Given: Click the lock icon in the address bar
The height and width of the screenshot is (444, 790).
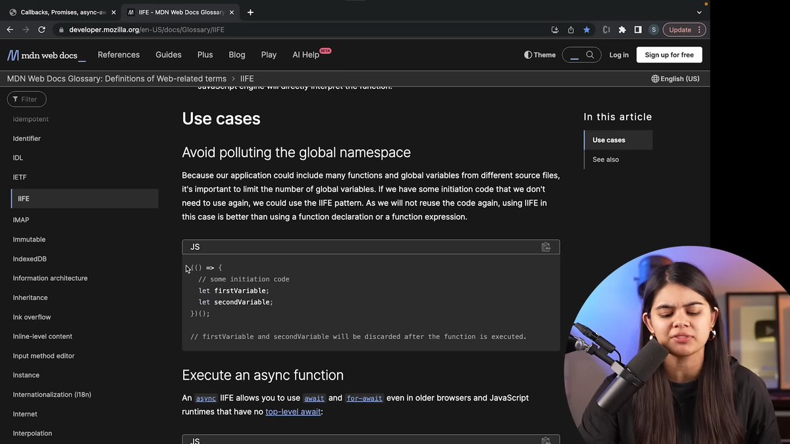Looking at the screenshot, I should (61, 30).
